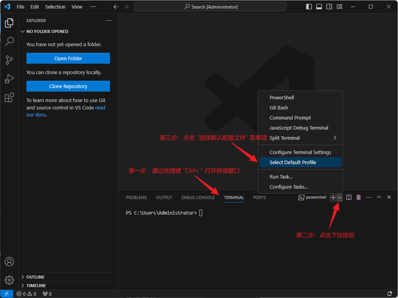This screenshot has height=298, width=398.
Task: Switch to the PROBLEMS tab
Action: (x=136, y=198)
